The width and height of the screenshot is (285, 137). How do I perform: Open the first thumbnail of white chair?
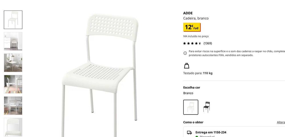pos(13,20)
